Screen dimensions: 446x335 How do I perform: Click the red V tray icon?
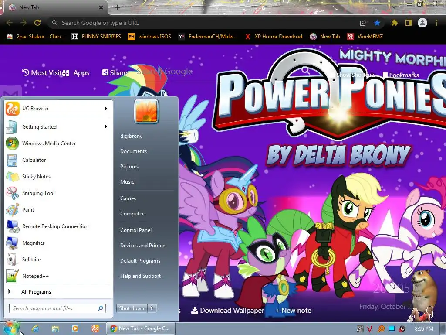pos(369,329)
